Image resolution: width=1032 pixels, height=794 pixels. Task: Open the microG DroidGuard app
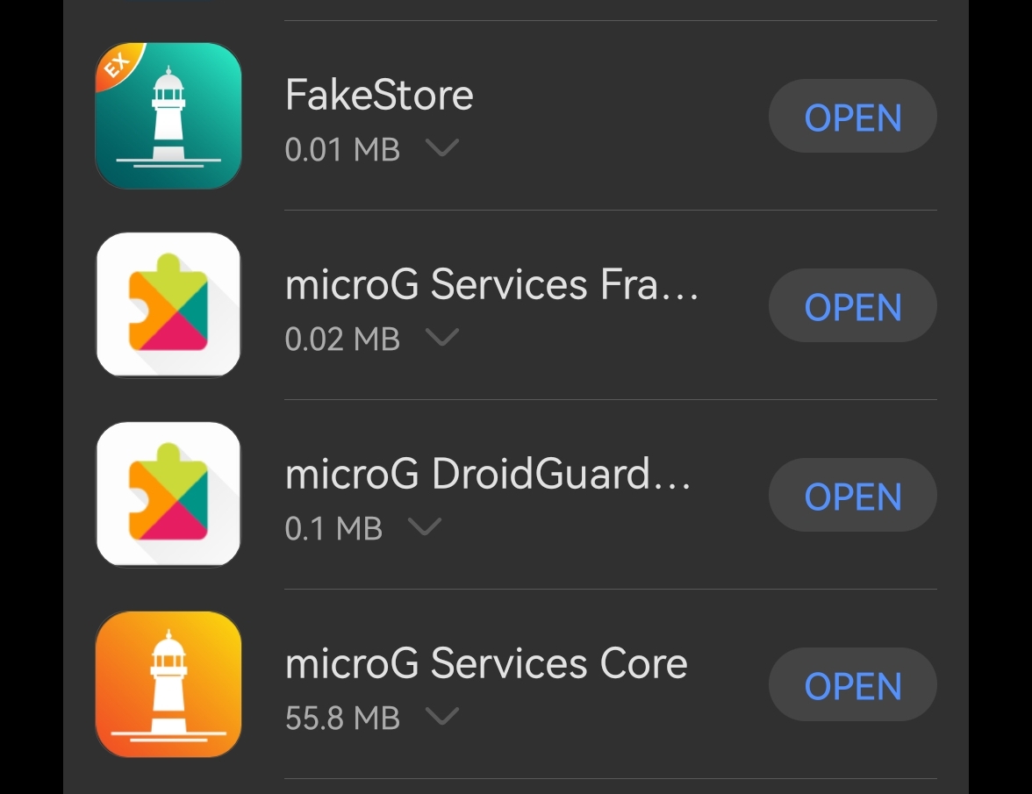(x=852, y=495)
